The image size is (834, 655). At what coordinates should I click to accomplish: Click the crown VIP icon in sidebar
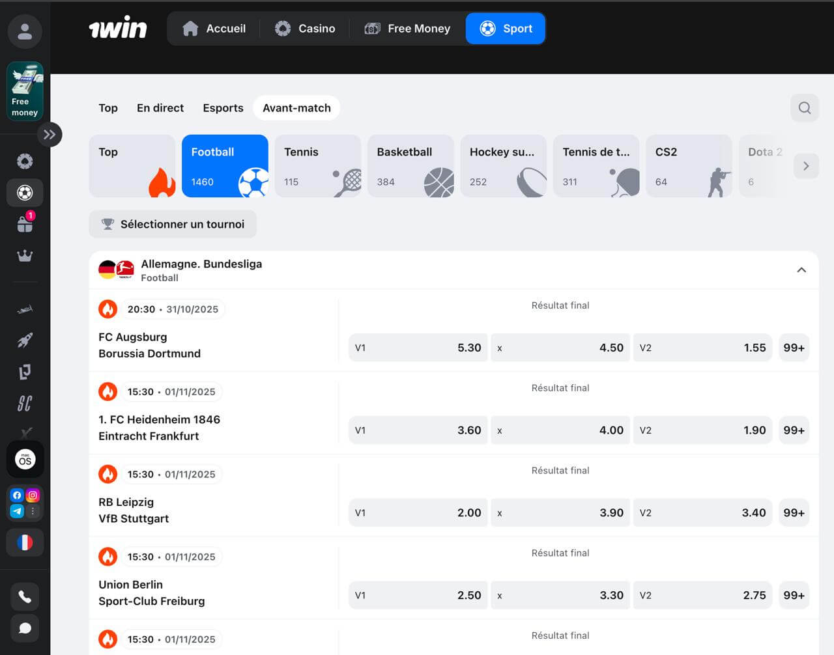point(25,255)
